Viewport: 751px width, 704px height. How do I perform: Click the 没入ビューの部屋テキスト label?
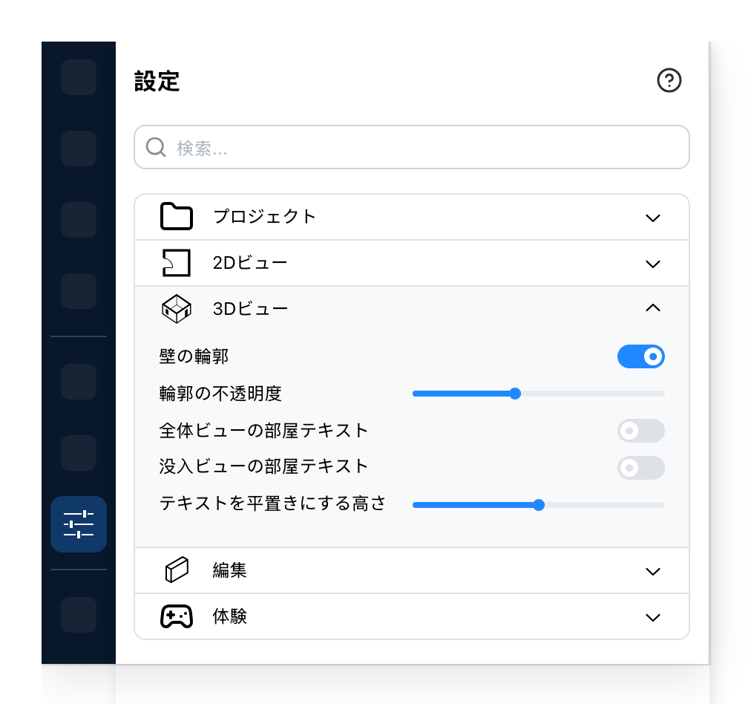point(263,466)
